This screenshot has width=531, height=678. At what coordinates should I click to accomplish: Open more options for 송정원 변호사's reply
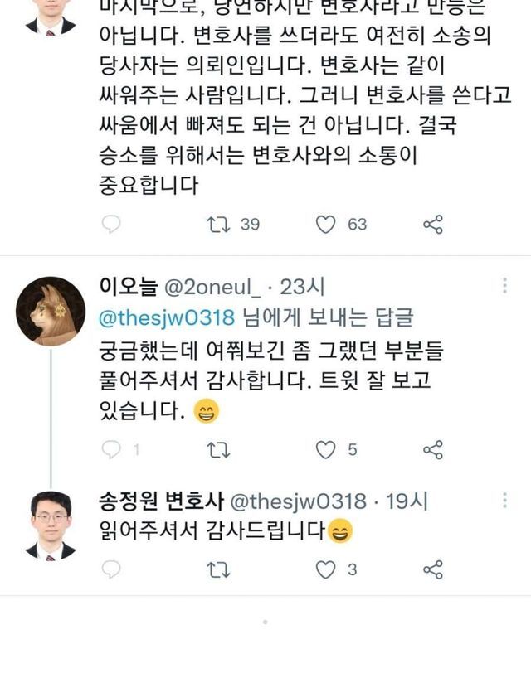(x=504, y=501)
